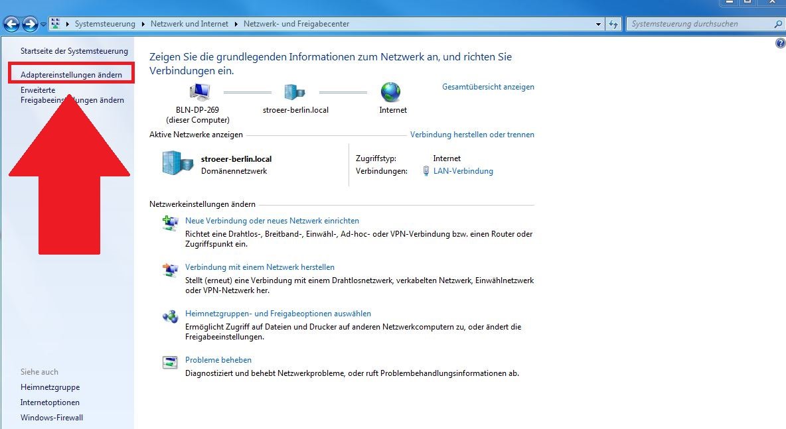The width and height of the screenshot is (786, 429).
Task: Open Erweiterte Freigabeeinstellungen ändern
Action: click(x=72, y=95)
